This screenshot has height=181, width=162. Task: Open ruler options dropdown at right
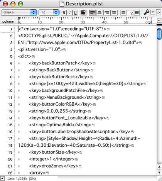point(159,20)
